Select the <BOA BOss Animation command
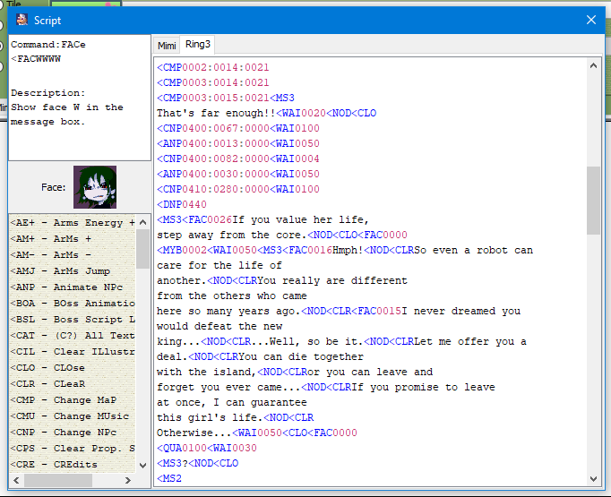 73,304
